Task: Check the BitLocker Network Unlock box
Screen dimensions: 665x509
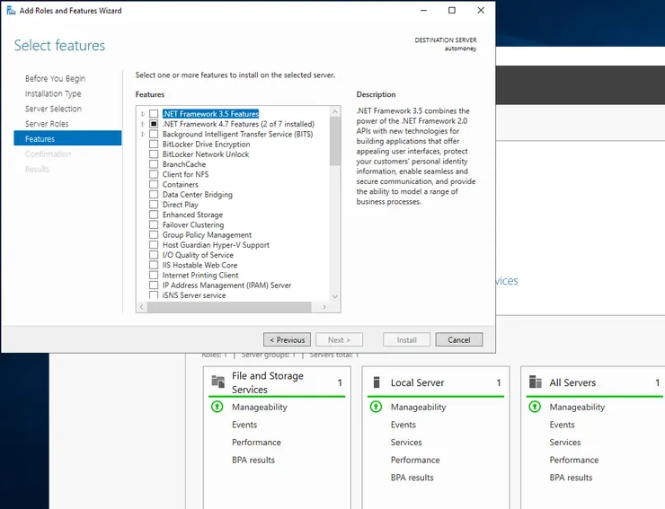Action: coord(154,154)
